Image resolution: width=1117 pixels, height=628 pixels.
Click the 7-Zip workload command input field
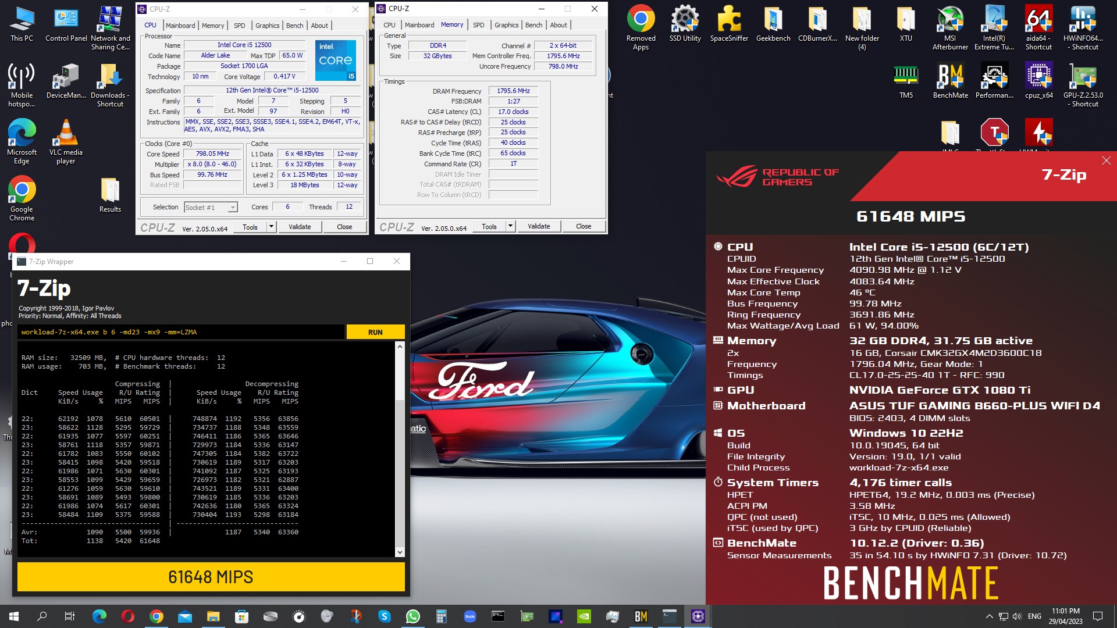pos(181,332)
